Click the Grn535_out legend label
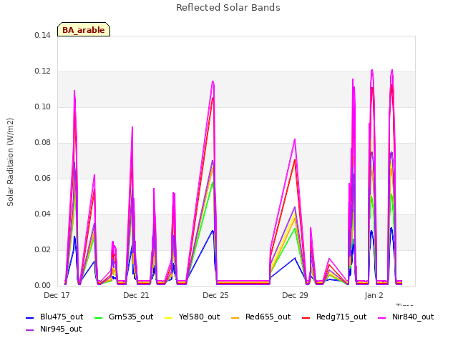 tap(131, 317)
